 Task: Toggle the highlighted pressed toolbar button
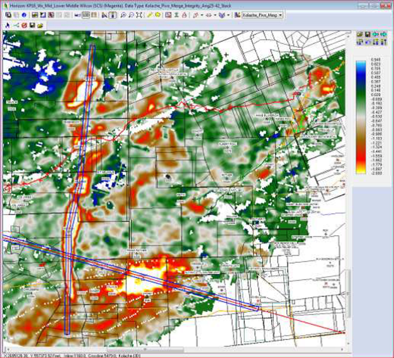113,15
